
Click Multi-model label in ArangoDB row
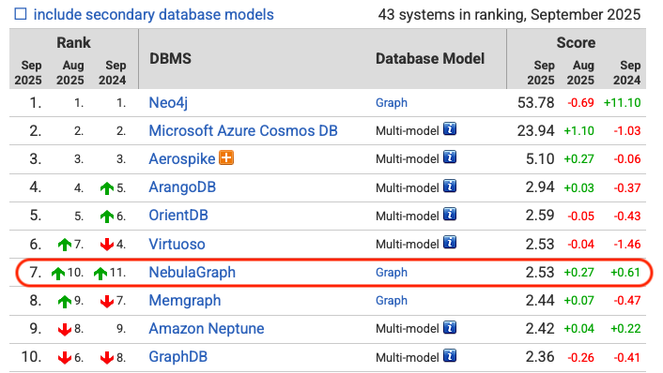pyautogui.click(x=408, y=187)
